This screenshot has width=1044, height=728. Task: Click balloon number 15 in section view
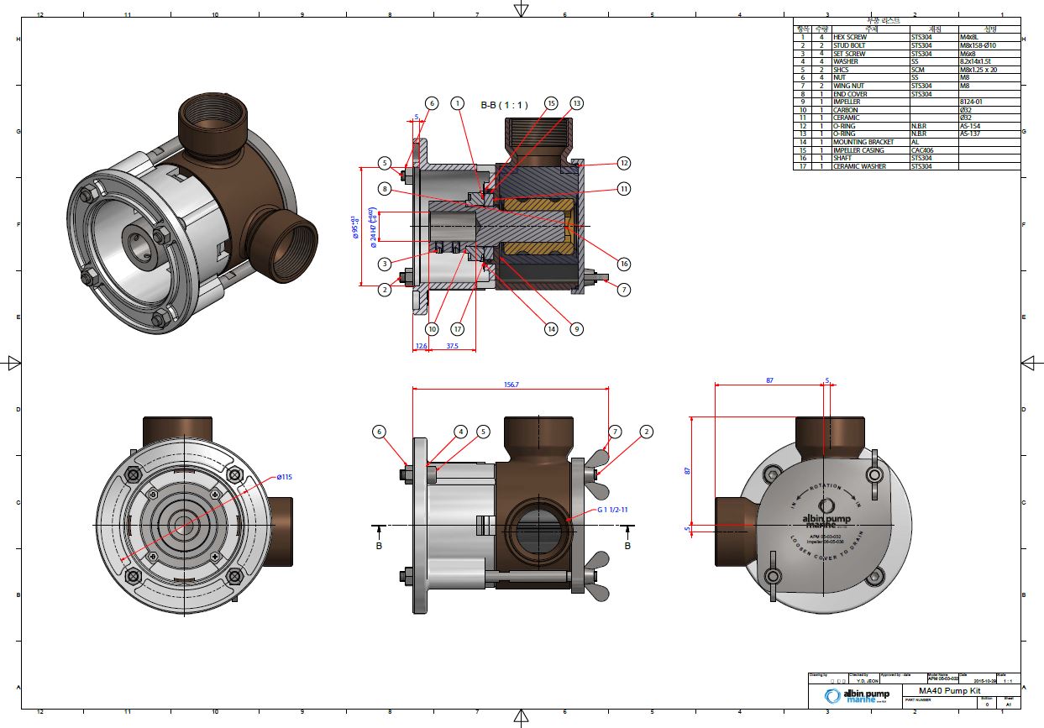pos(551,102)
